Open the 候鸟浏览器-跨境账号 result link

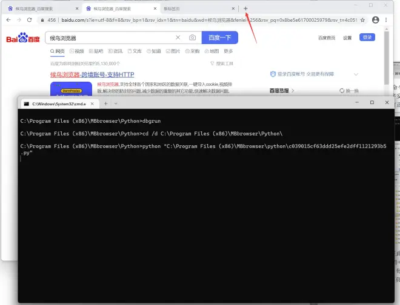[92, 74]
